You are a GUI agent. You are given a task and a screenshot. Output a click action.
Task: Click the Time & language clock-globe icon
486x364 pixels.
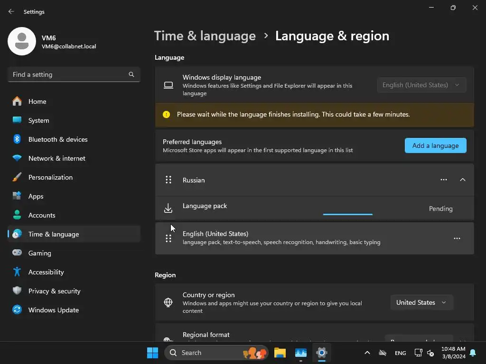click(17, 234)
